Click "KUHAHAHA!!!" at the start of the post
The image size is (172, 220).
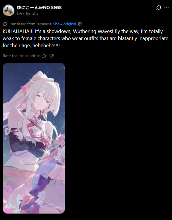pyautogui.click(x=18, y=31)
